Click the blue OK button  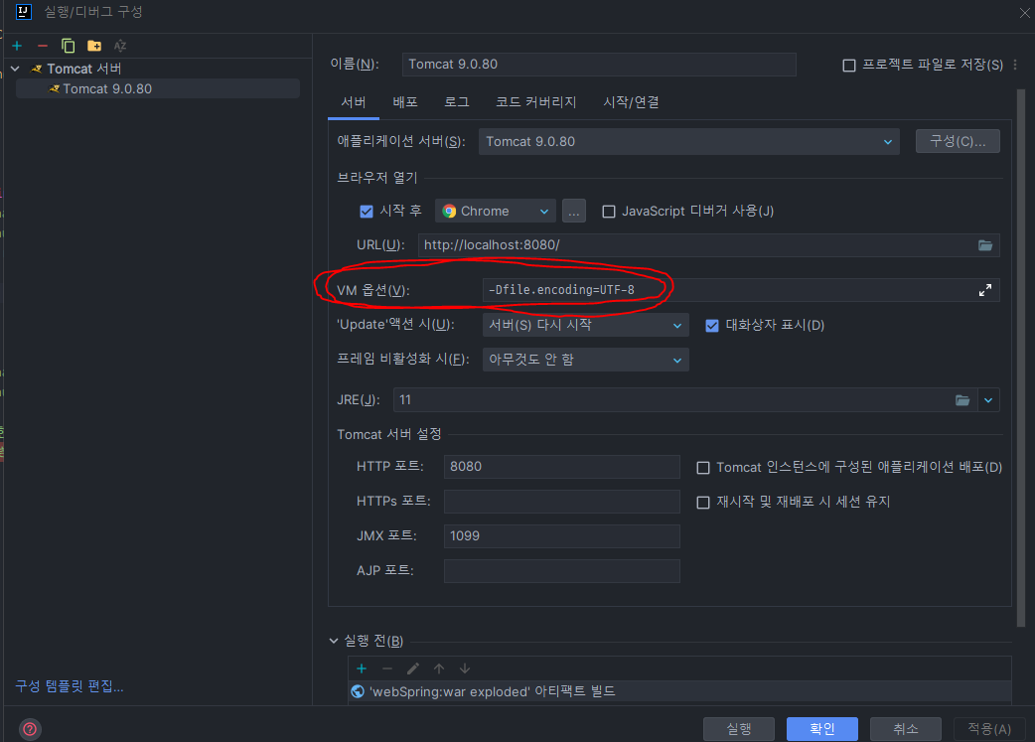(x=821, y=729)
